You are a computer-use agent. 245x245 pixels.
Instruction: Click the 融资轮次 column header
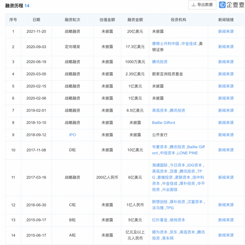[x=72, y=20]
